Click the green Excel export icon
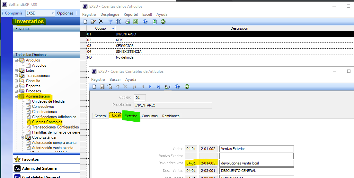The width and height of the screenshot is (354, 178). [136, 22]
